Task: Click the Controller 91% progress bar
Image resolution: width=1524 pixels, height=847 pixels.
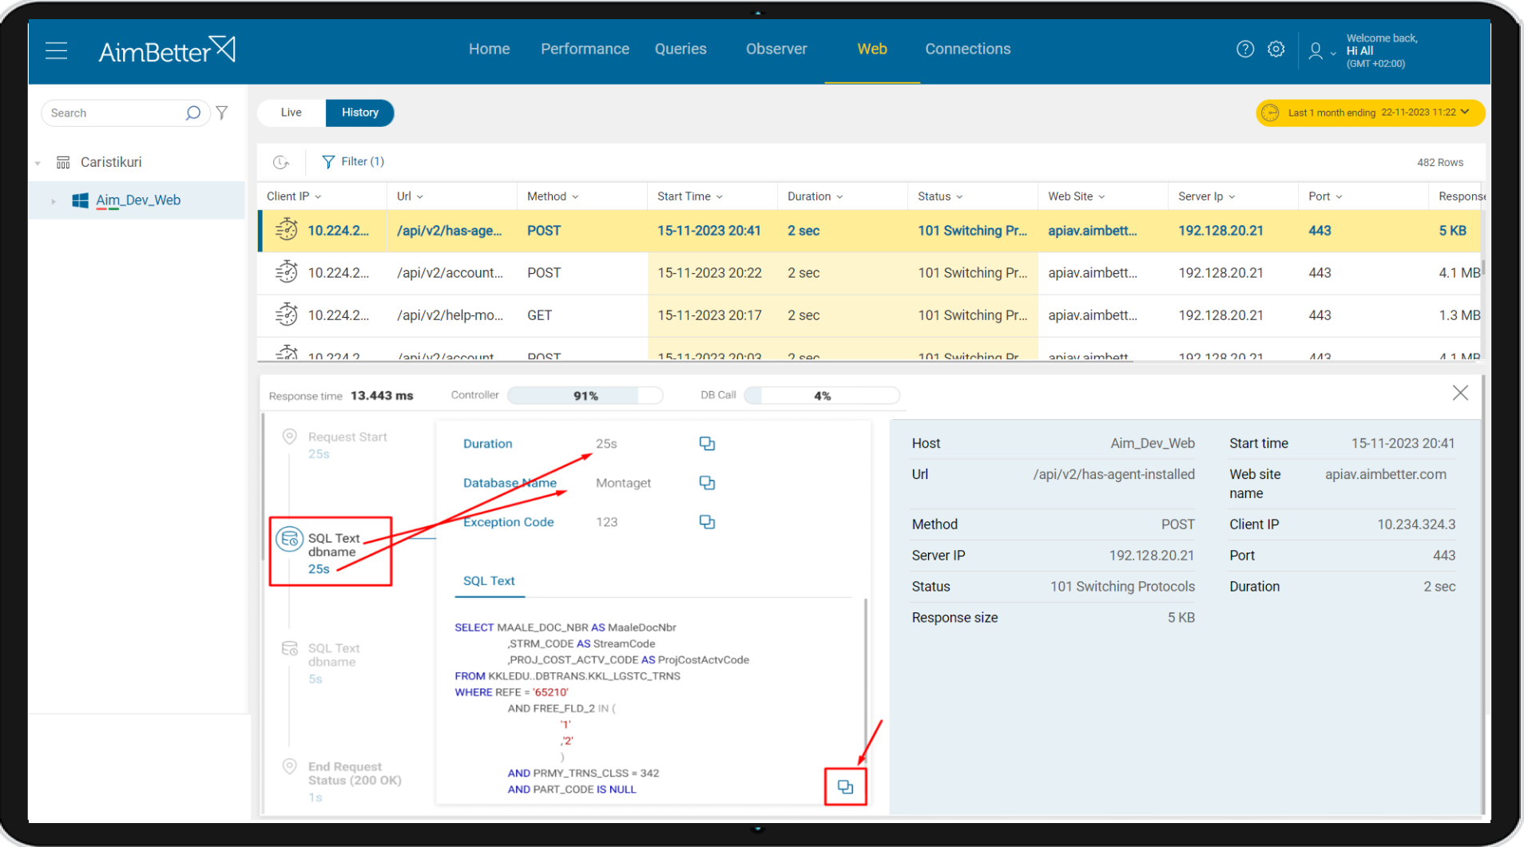Action: (585, 396)
